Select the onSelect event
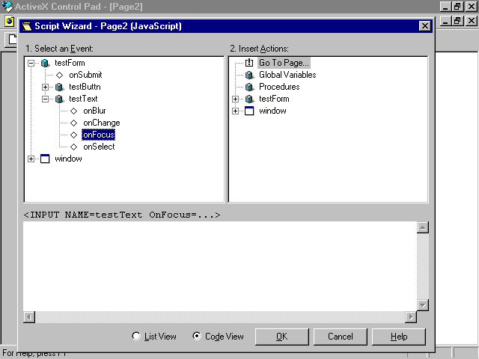Viewport: 479px width, 359px height. (x=99, y=147)
